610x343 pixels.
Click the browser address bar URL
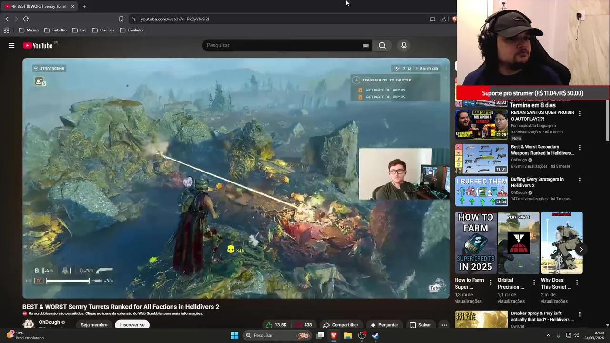pyautogui.click(x=174, y=19)
